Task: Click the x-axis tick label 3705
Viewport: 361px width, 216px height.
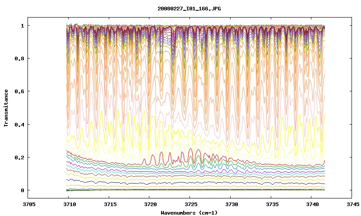Action: pos(29,204)
